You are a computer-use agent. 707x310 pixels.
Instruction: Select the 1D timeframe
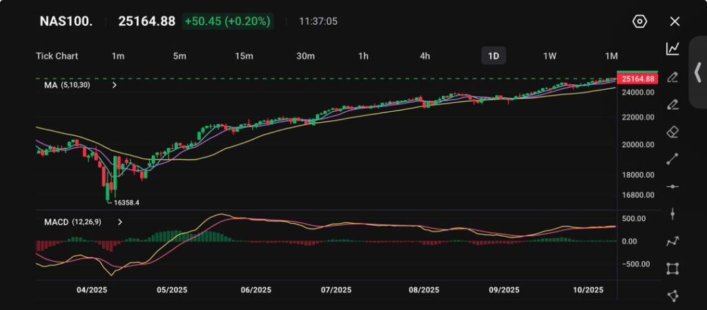[x=493, y=56]
